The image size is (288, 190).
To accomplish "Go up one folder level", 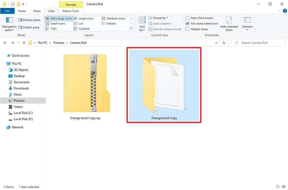I will coord(24,43).
